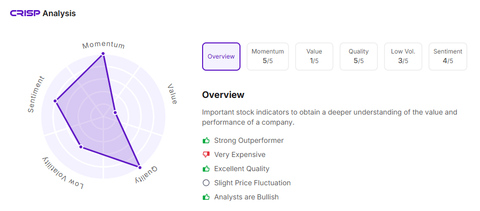
Task: Click the Momentum axis label on chart
Action: [x=104, y=45]
